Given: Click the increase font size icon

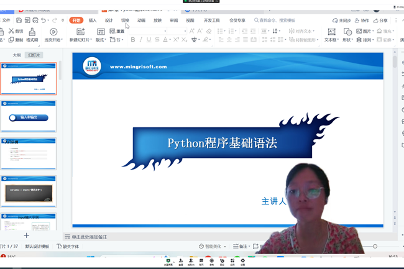Looking at the screenshot, I should [x=192, y=31].
